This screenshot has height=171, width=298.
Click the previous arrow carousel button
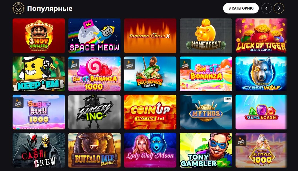click(266, 8)
